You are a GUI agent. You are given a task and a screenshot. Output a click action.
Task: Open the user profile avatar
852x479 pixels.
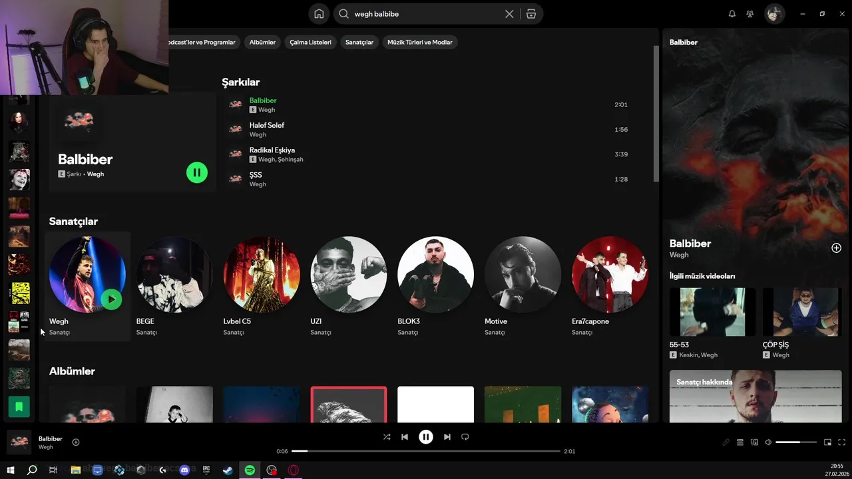coord(774,14)
